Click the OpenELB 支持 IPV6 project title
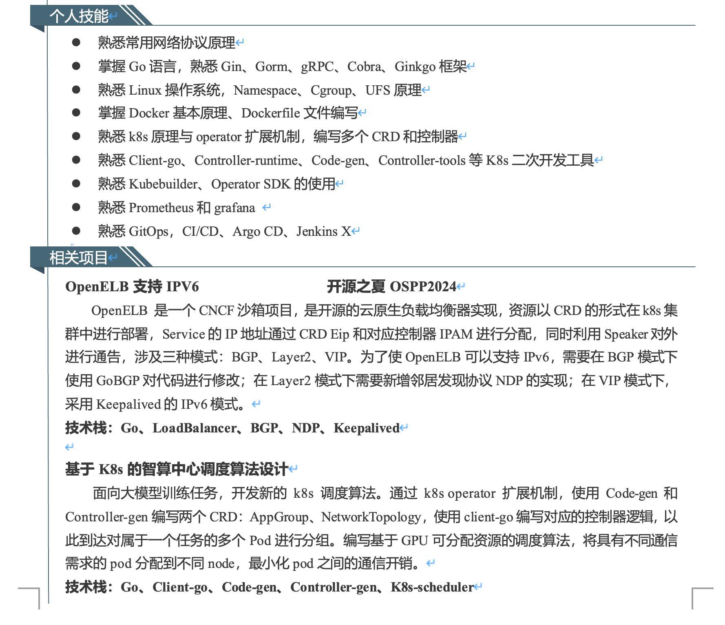This screenshot has height=625, width=725. pyautogui.click(x=132, y=287)
